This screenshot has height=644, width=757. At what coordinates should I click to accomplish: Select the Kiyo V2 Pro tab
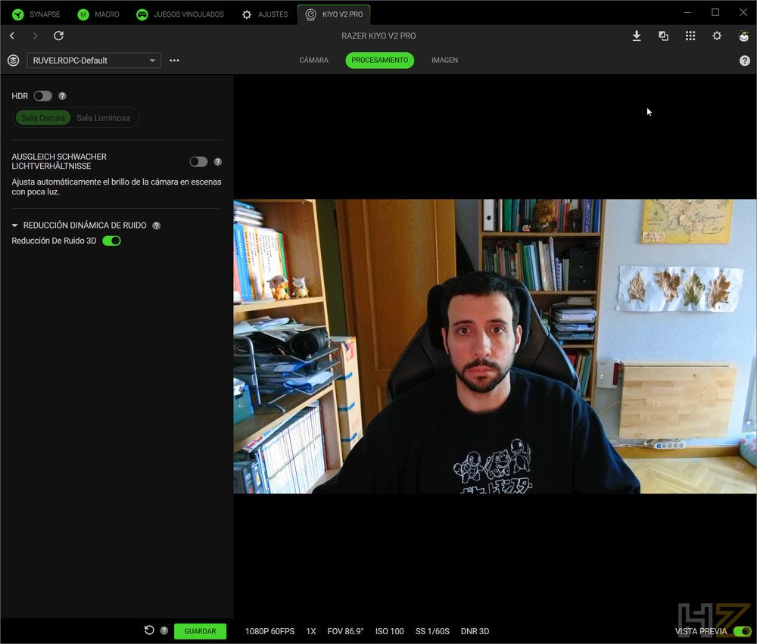pyautogui.click(x=334, y=14)
